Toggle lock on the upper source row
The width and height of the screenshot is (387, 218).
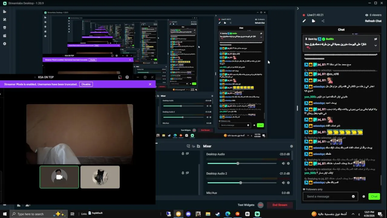pos(183,154)
